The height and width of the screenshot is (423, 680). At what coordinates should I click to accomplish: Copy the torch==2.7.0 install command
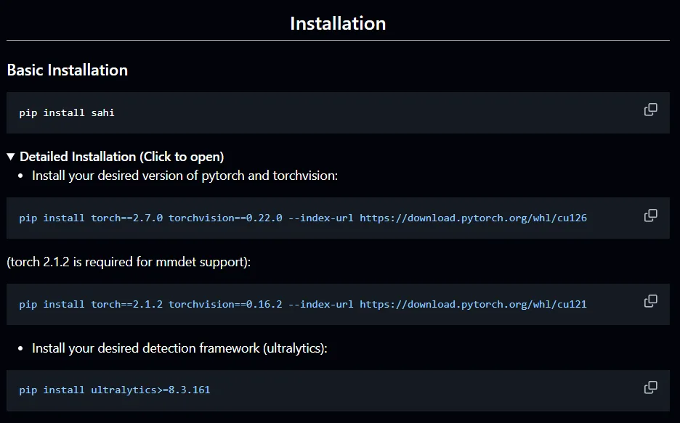click(650, 215)
